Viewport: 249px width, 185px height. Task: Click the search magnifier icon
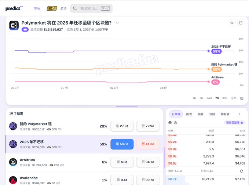75,8
